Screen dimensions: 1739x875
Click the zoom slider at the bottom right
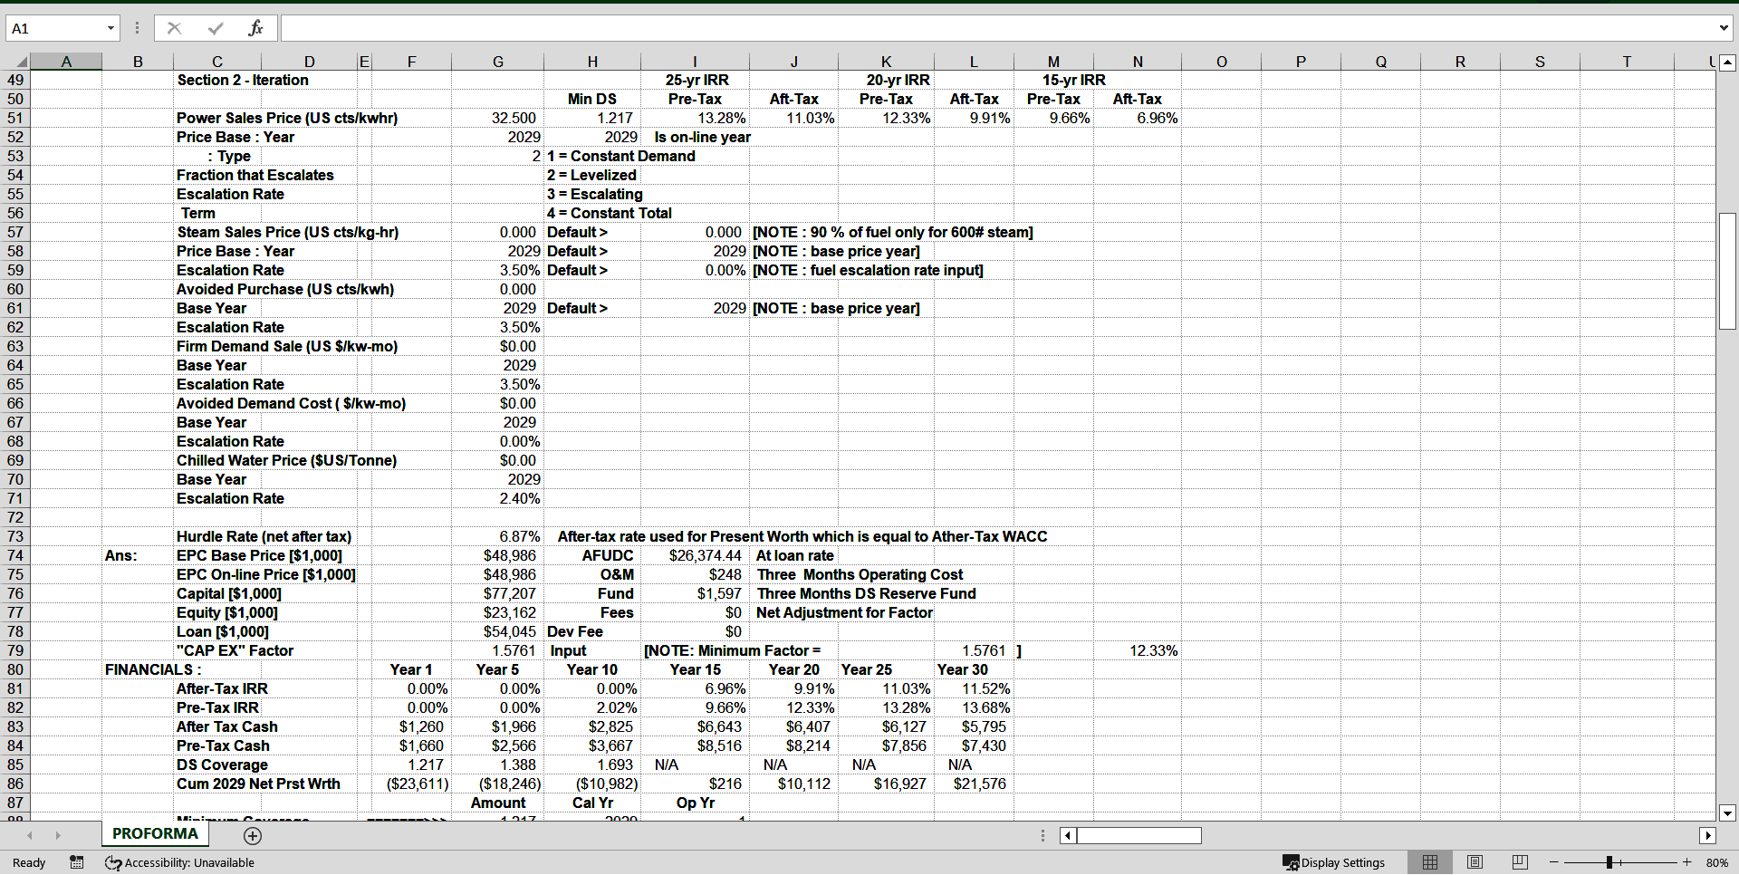[x=1611, y=862]
